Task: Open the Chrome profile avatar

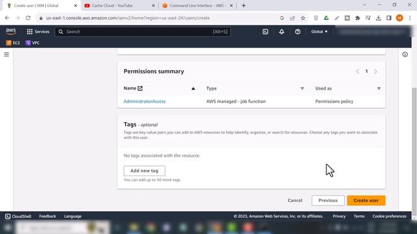Action: pos(399,18)
